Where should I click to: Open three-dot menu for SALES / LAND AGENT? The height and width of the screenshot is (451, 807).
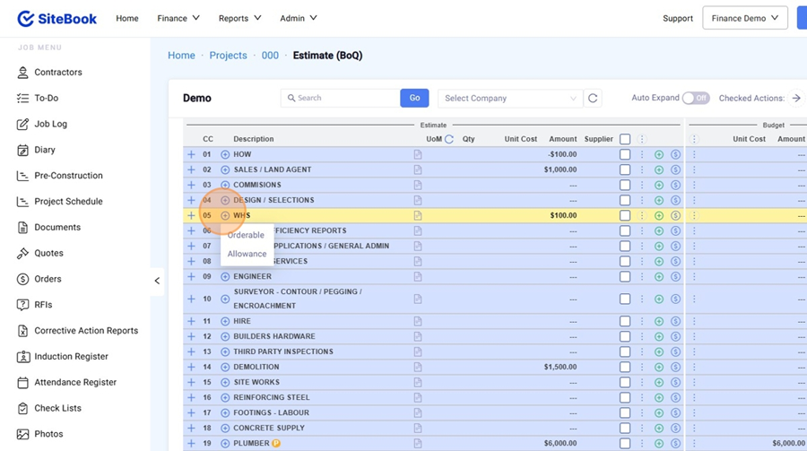coord(642,170)
